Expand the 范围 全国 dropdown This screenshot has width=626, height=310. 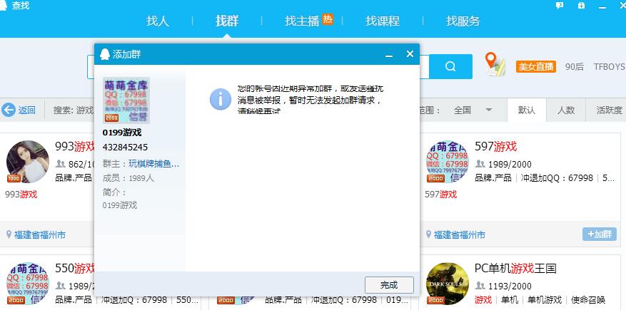[x=489, y=110]
